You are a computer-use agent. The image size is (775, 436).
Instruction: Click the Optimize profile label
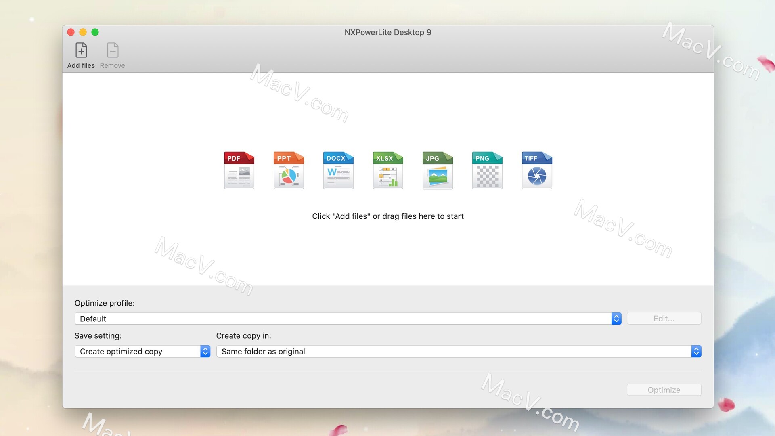click(x=105, y=303)
